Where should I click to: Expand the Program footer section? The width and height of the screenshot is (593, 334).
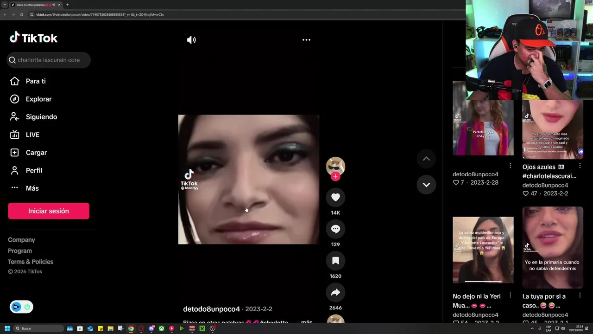[20, 250]
